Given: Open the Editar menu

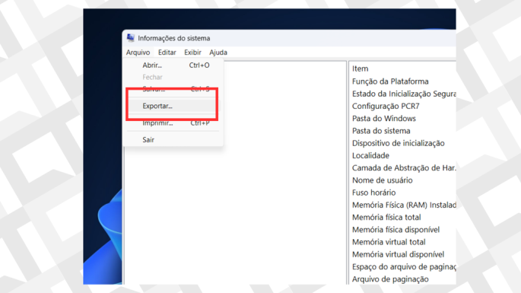Looking at the screenshot, I should click(167, 53).
